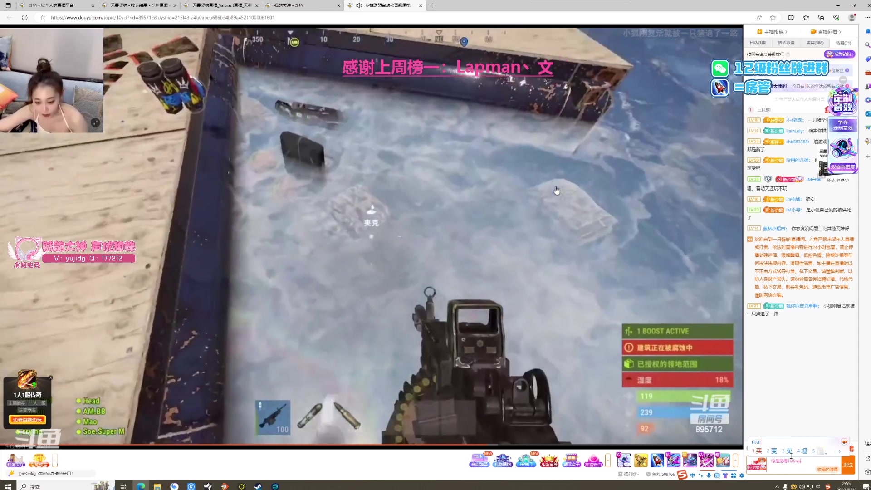This screenshot has height=490, width=871.
Task: Collapse the floating widget with minus icon
Action: (843, 80)
